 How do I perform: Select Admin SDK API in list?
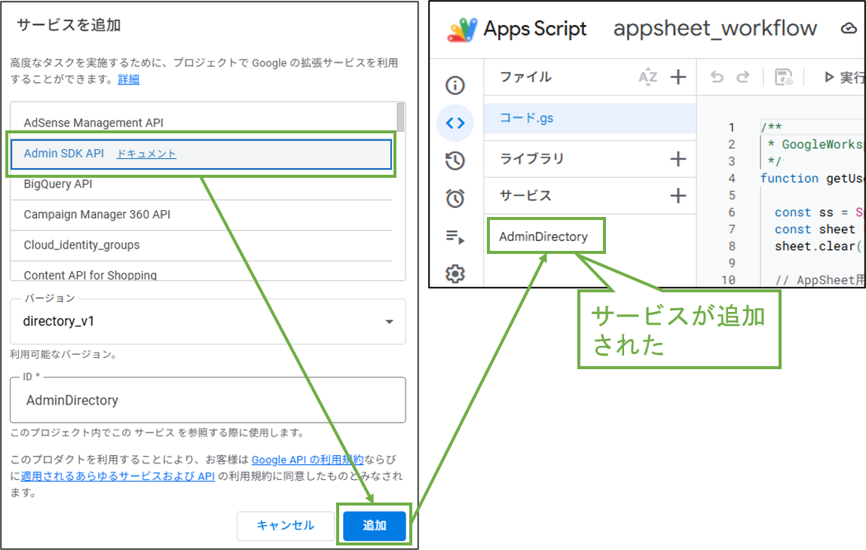pyautogui.click(x=201, y=154)
